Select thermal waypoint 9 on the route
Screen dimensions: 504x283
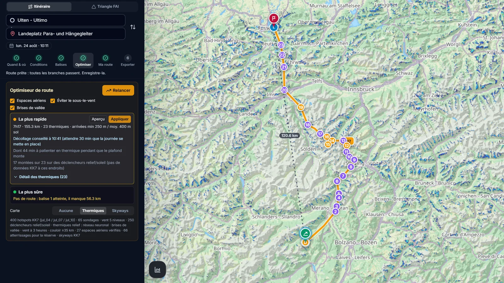click(x=354, y=160)
